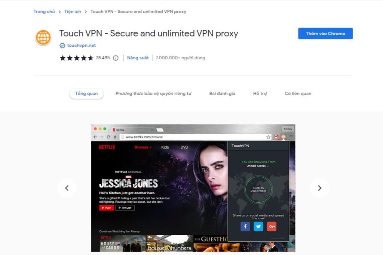The height and width of the screenshot is (255, 383).
Task: Click the Touch VPN globe logo
Action: [x=43, y=37]
